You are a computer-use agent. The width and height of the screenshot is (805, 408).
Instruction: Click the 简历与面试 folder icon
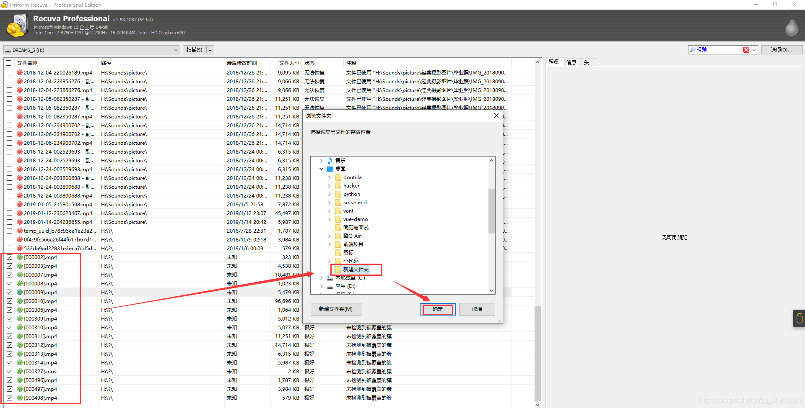click(338, 228)
